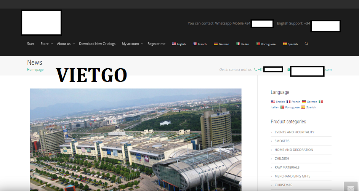Click US flag in sidebar Language section
359x192 pixels.
273,101
